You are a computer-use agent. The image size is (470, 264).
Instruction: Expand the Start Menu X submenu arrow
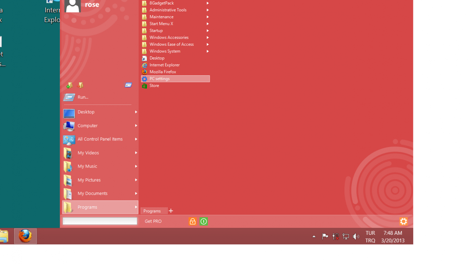click(208, 24)
